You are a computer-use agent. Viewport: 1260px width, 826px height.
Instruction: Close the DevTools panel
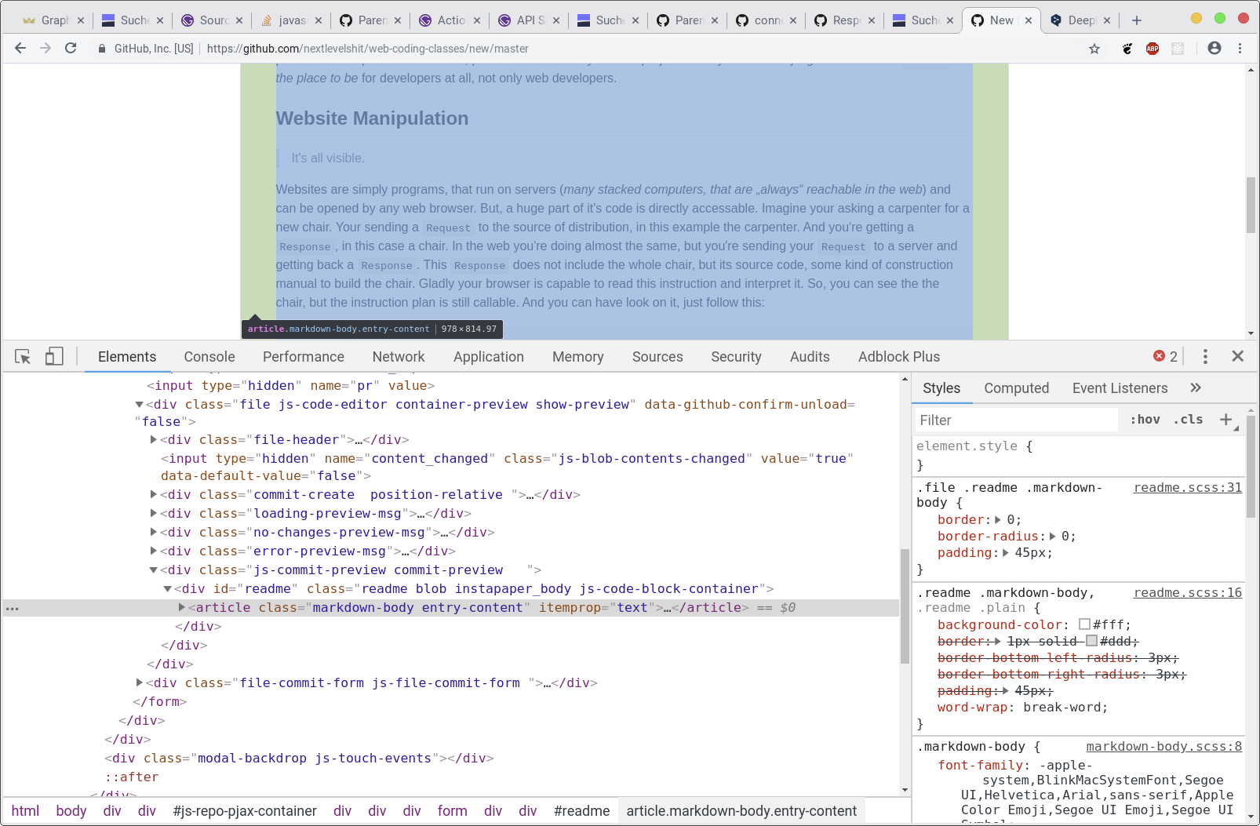tap(1238, 356)
